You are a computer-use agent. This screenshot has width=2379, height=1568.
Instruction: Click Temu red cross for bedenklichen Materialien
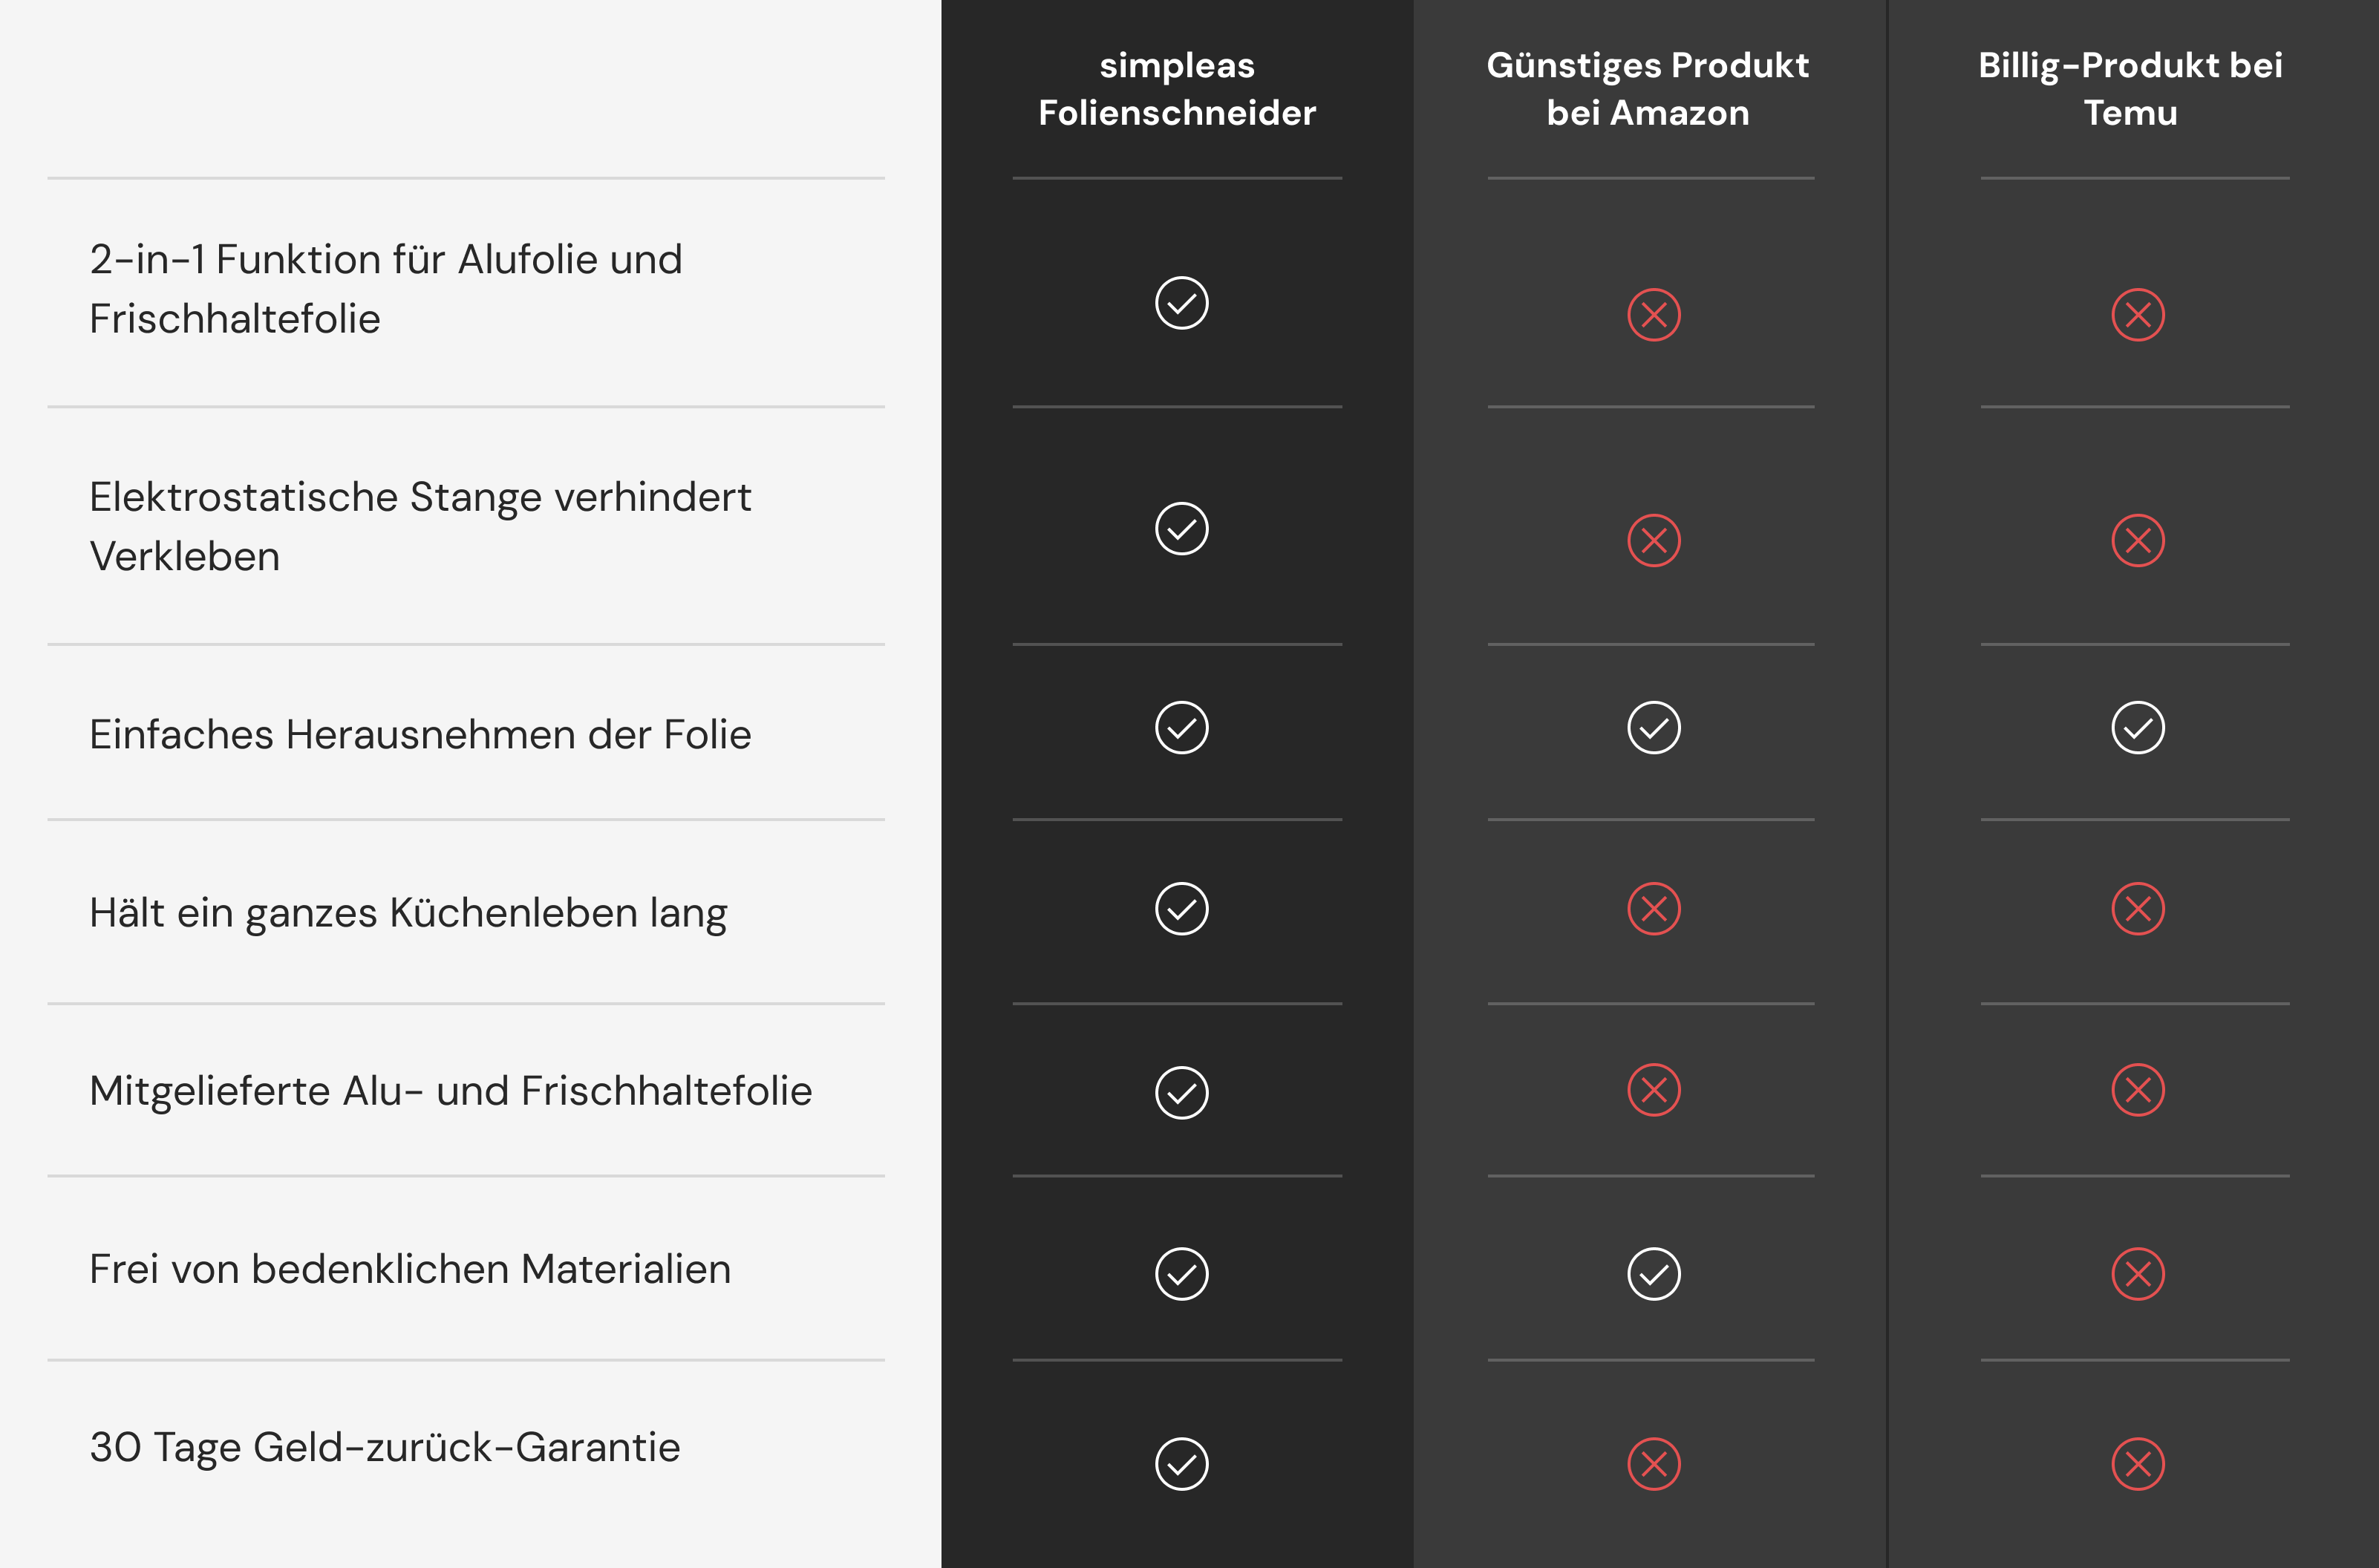[x=2137, y=1274]
